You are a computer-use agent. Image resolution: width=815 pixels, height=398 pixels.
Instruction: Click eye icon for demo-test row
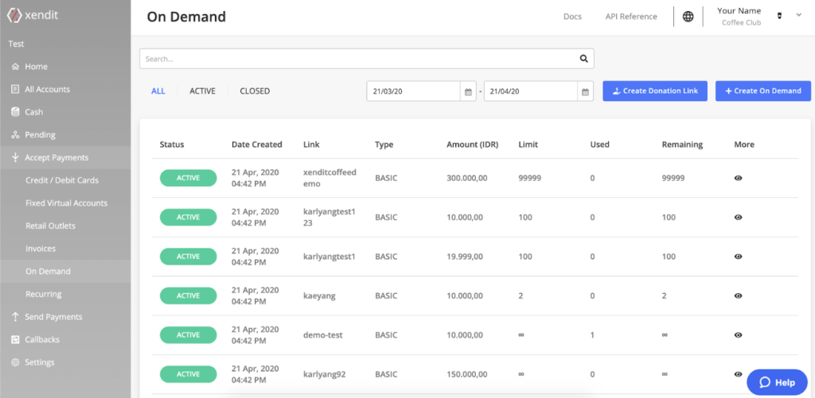738,335
